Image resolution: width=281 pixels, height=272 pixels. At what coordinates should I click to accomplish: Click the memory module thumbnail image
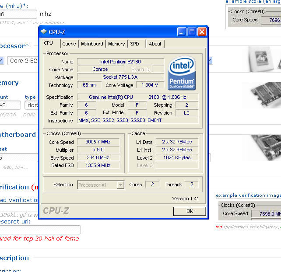pyautogui.click(x=265, y=95)
